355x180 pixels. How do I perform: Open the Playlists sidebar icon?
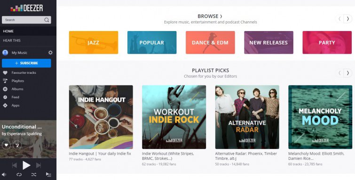(x=5, y=81)
